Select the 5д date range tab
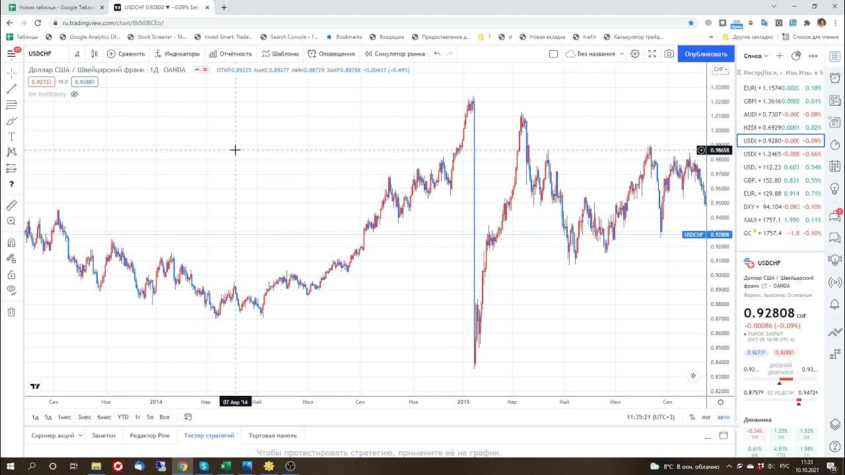Image resolution: width=845 pixels, height=475 pixels. pyautogui.click(x=48, y=417)
